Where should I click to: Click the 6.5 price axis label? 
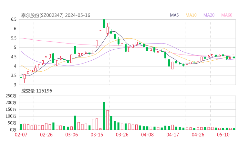(14, 19)
